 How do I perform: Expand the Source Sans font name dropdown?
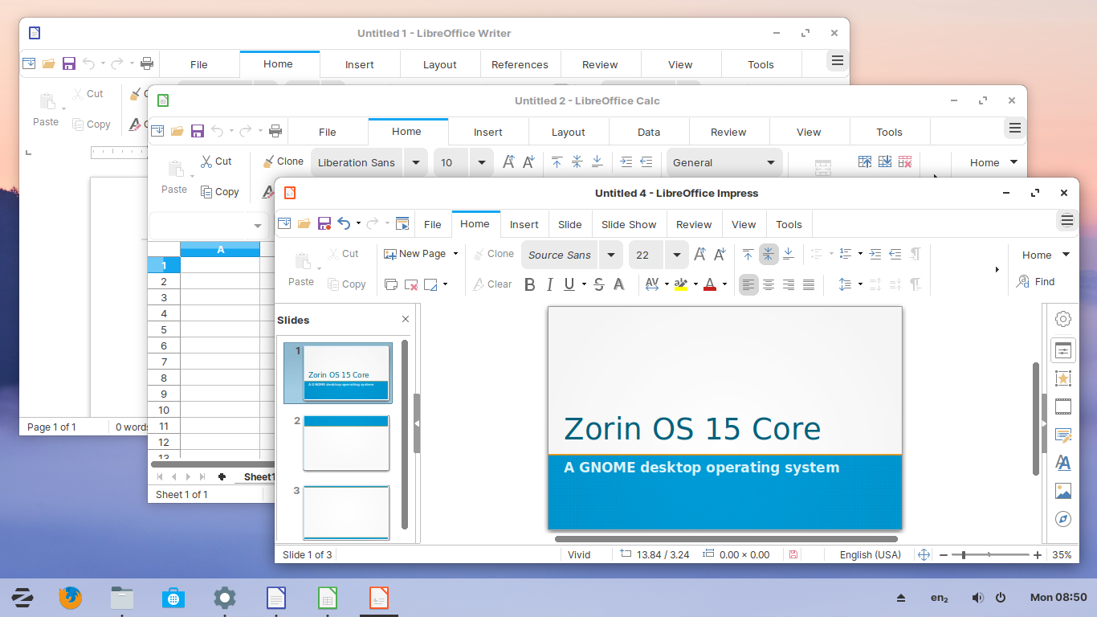pos(611,255)
